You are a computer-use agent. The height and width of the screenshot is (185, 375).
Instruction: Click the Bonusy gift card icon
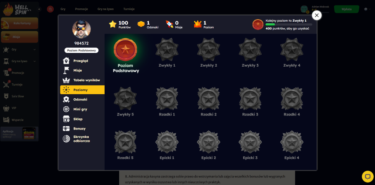tap(66, 129)
